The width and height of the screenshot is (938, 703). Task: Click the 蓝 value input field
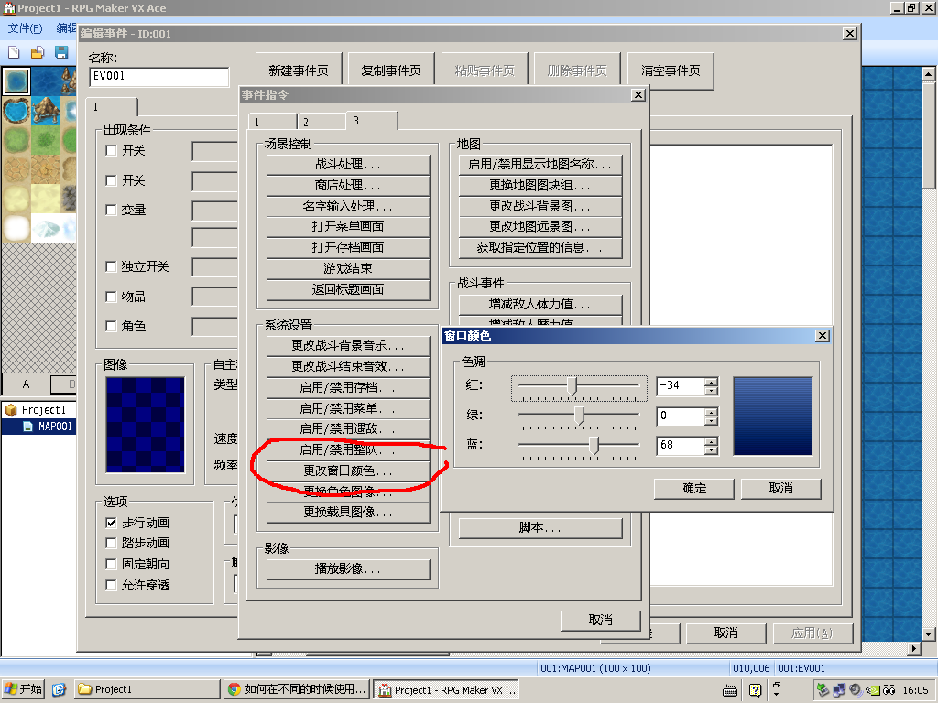point(681,446)
